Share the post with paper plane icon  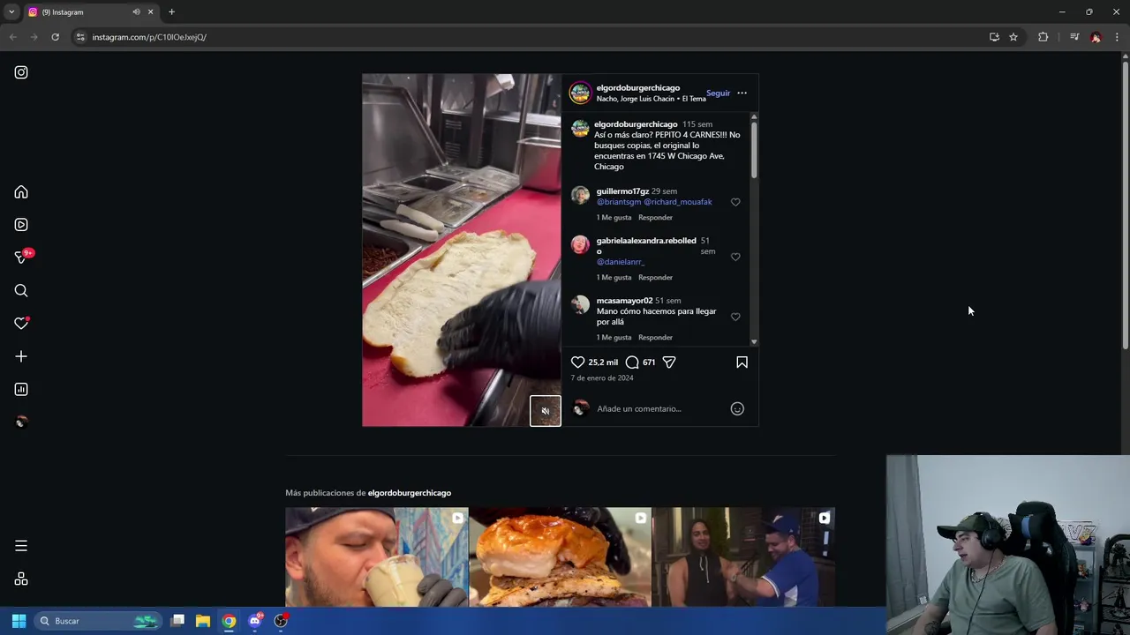tap(669, 362)
